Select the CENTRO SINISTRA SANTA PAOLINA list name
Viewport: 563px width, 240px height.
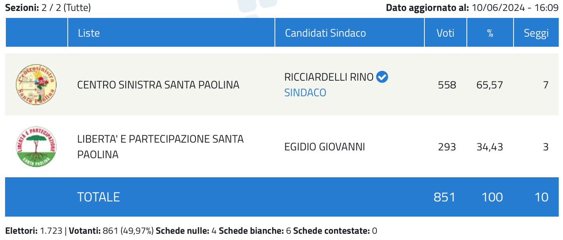158,85
